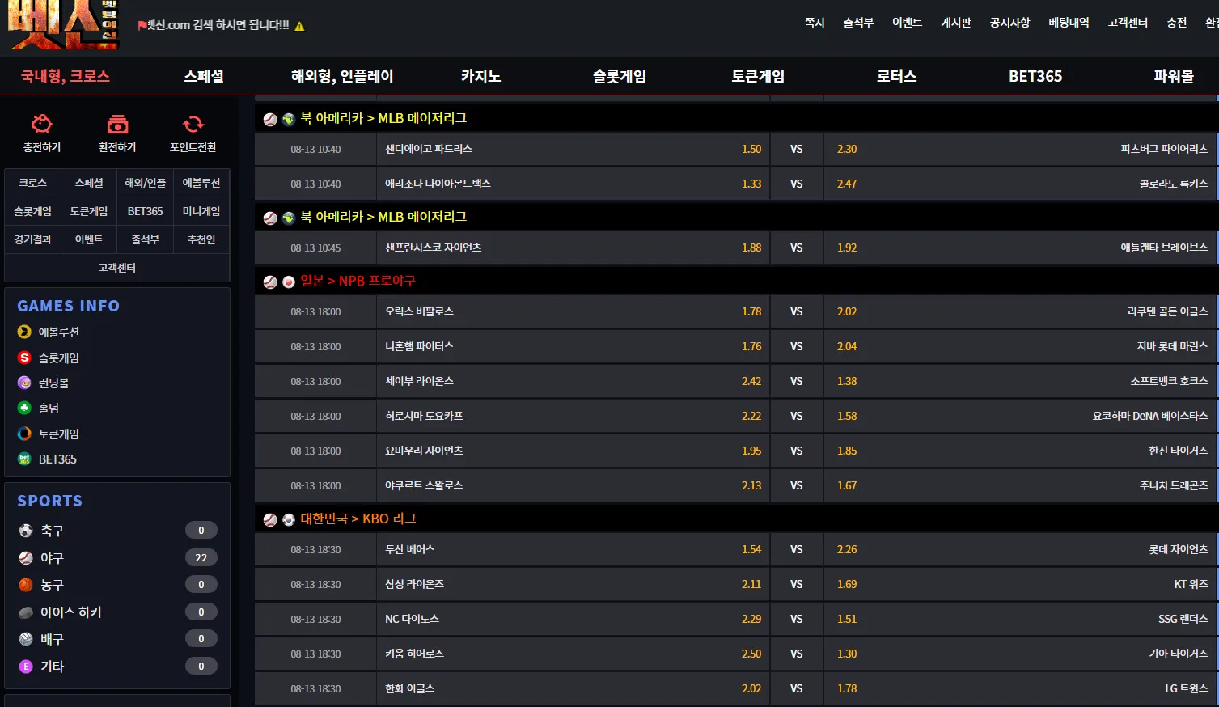Click the 축구 soccer ball icon

coord(26,531)
